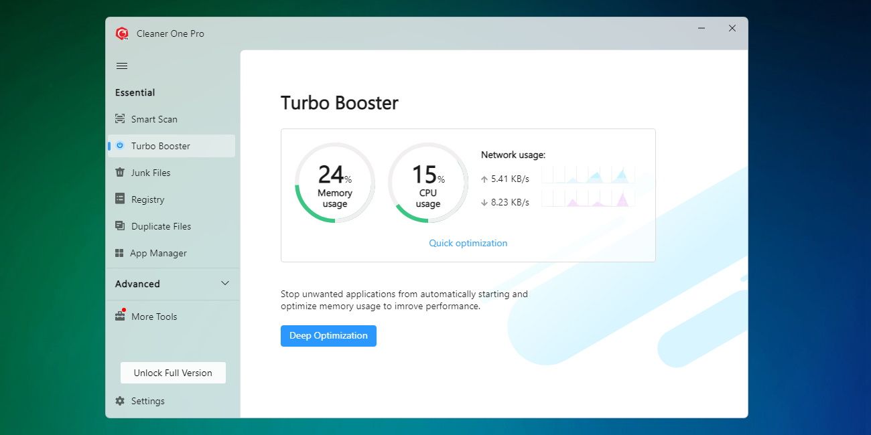Click the Registry icon in sidebar
The image size is (871, 435).
120,199
